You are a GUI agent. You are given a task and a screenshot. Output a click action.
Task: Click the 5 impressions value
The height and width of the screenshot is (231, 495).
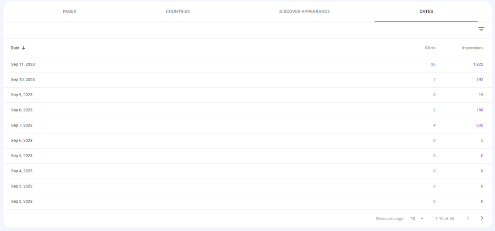click(x=482, y=140)
